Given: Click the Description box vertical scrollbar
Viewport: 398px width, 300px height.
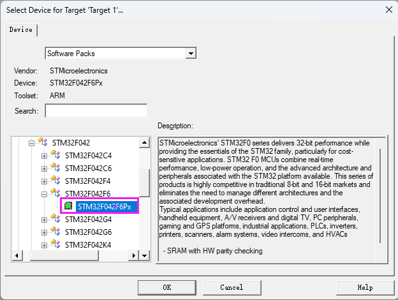Looking at the screenshot, I should [380, 195].
